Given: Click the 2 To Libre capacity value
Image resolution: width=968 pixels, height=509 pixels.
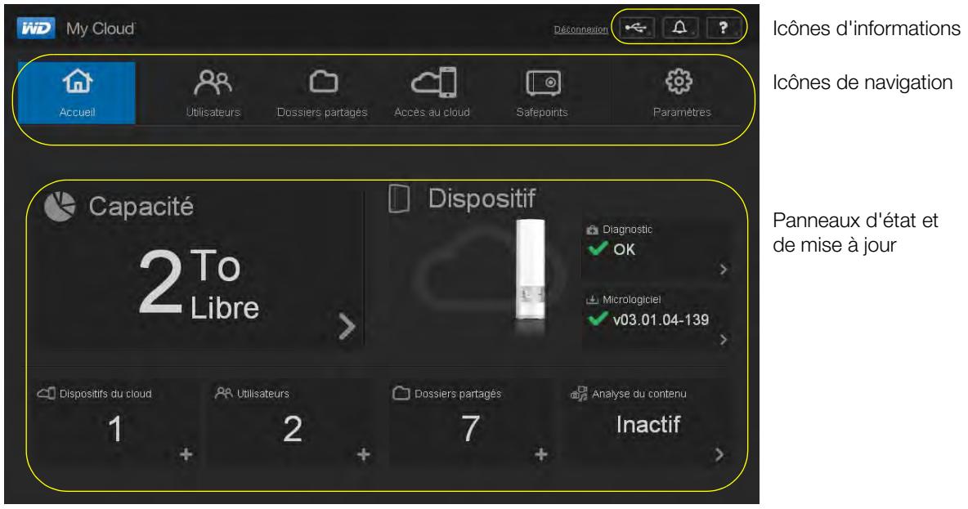Looking at the screenshot, I should click(x=198, y=284).
